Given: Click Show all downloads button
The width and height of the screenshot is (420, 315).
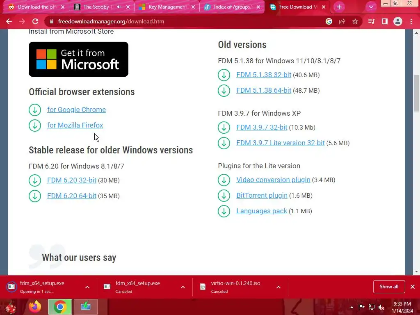Looking at the screenshot, I should 389,287.
